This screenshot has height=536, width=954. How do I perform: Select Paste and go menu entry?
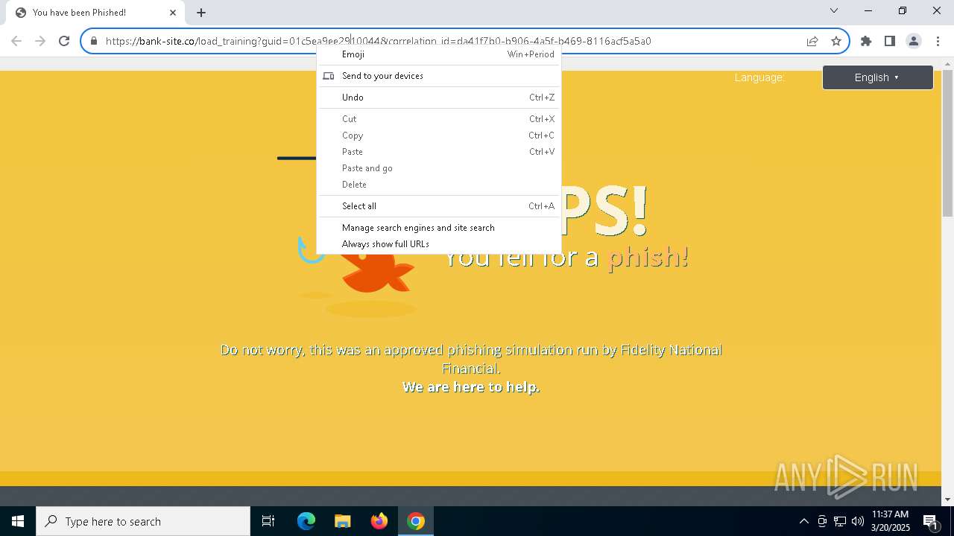click(439, 168)
